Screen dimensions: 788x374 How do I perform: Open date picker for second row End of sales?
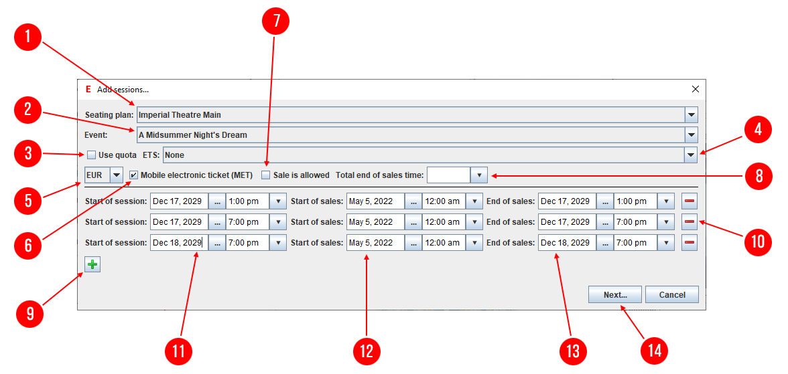point(605,222)
